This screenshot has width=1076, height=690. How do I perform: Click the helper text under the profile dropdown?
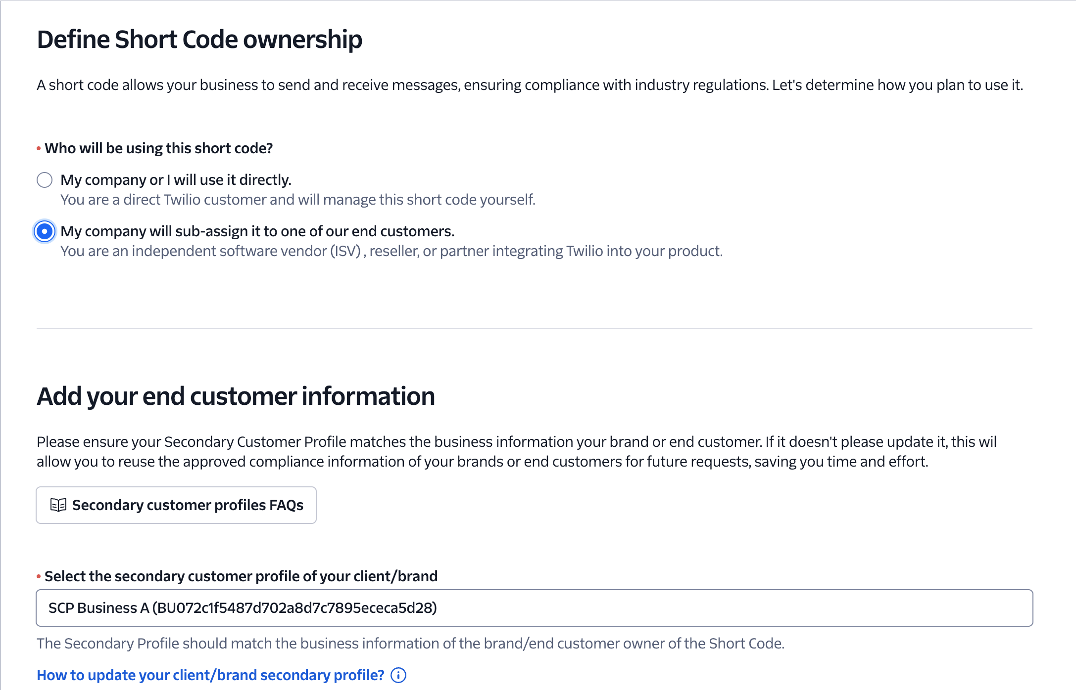click(x=411, y=644)
